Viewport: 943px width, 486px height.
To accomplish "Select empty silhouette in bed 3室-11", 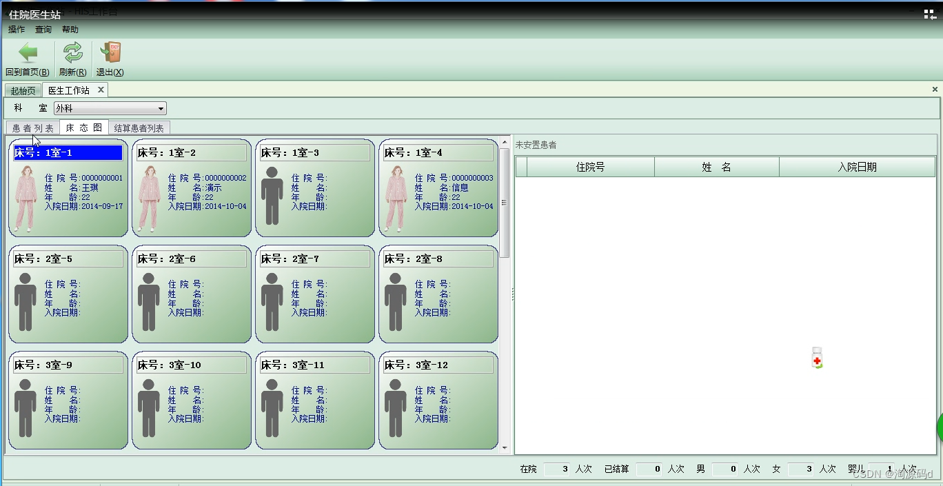I will pos(272,408).
